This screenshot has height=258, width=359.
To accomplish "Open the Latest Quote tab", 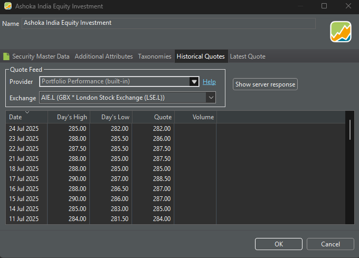I will point(248,56).
